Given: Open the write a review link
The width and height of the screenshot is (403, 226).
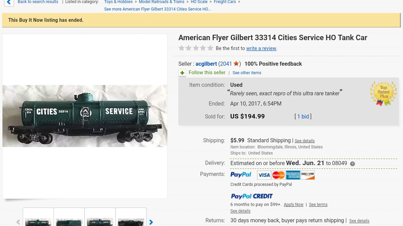Looking at the screenshot, I should (261, 48).
